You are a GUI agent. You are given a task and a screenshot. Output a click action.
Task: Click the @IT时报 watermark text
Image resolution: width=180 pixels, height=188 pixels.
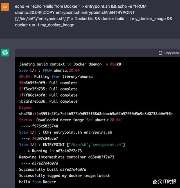coord(167,182)
